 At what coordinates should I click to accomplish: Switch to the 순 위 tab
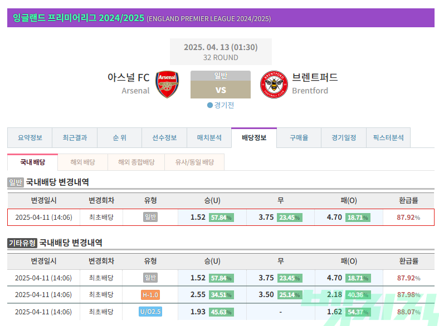point(120,137)
